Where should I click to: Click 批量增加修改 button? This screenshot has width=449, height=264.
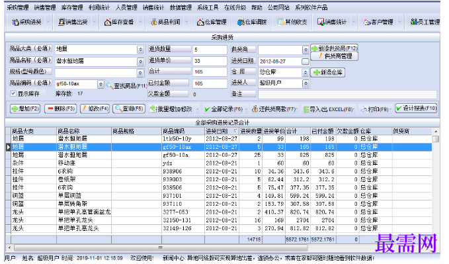(171, 109)
